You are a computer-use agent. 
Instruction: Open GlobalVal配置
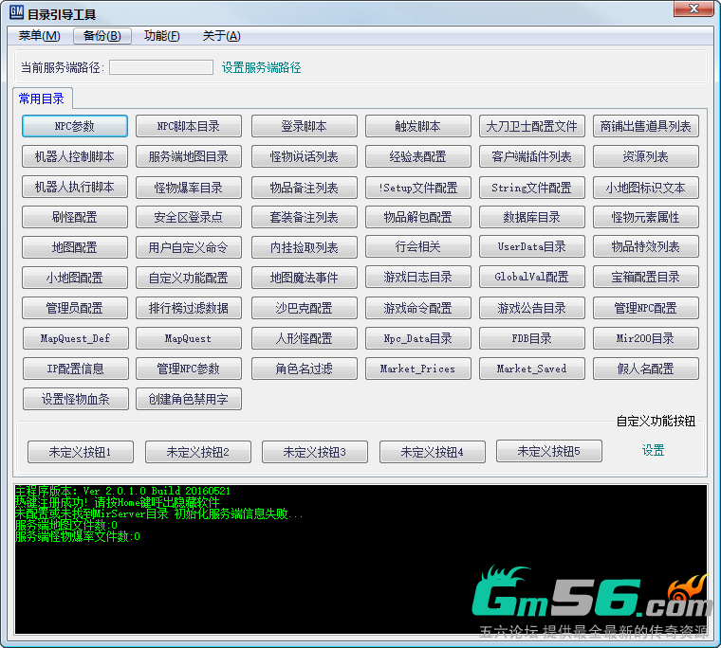[x=532, y=277]
